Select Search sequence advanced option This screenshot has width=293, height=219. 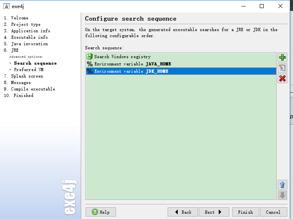[x=35, y=63]
